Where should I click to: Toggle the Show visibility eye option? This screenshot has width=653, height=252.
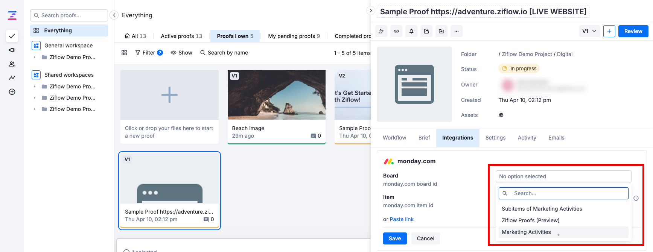coord(181,53)
